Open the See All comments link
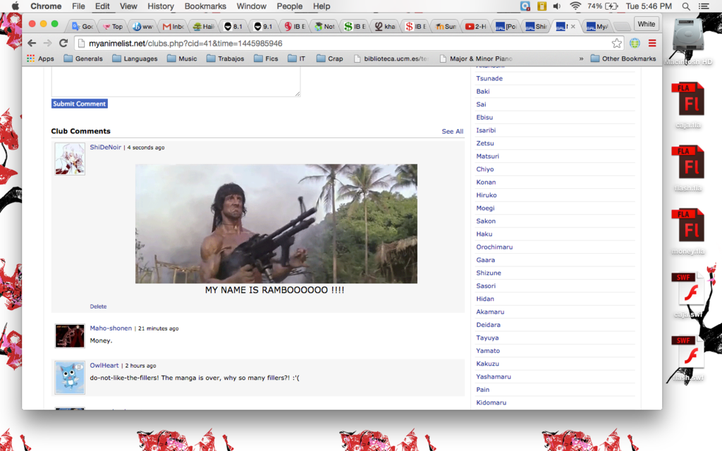The image size is (722, 451). 452,132
